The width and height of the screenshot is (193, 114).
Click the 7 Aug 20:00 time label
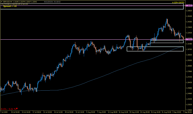pyautogui.click(x=101, y=112)
